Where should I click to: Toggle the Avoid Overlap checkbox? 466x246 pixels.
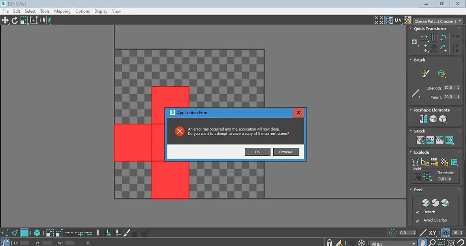tap(417, 220)
